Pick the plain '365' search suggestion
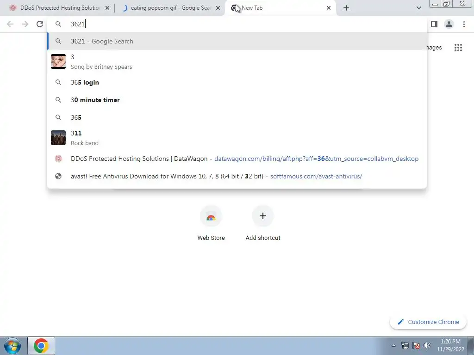 coord(237,117)
